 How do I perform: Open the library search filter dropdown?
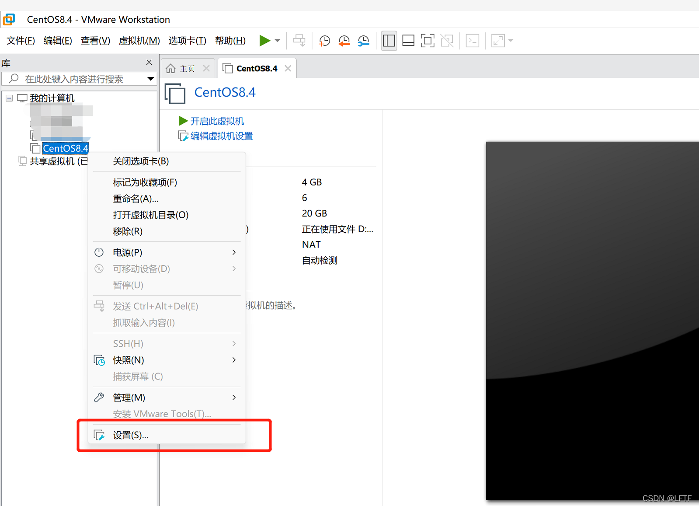click(x=150, y=79)
